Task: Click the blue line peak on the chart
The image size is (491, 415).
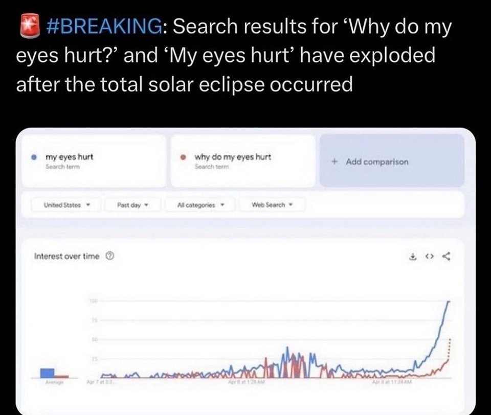Action: tap(449, 302)
